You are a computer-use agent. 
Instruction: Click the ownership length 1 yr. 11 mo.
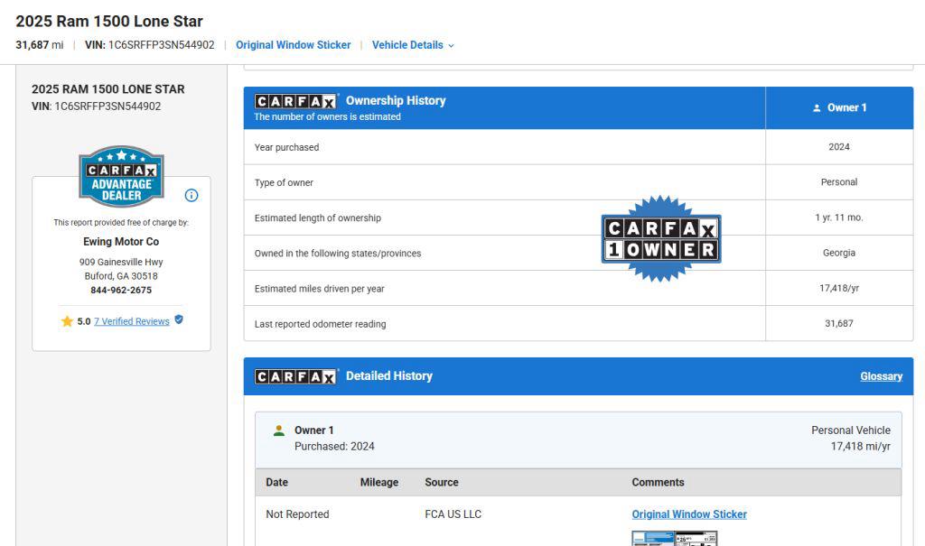tap(839, 217)
